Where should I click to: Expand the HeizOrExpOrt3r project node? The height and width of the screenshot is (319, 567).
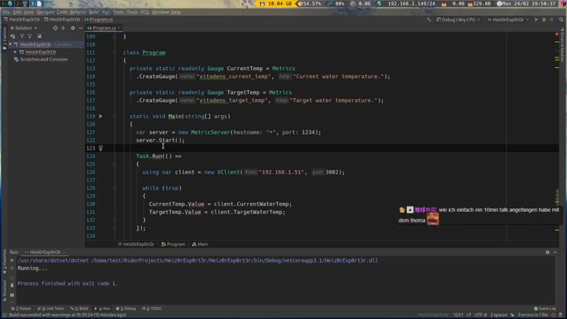(x=16, y=52)
